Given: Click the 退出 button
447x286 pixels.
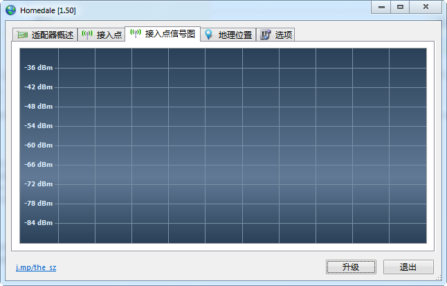Looking at the screenshot, I should [x=408, y=267].
